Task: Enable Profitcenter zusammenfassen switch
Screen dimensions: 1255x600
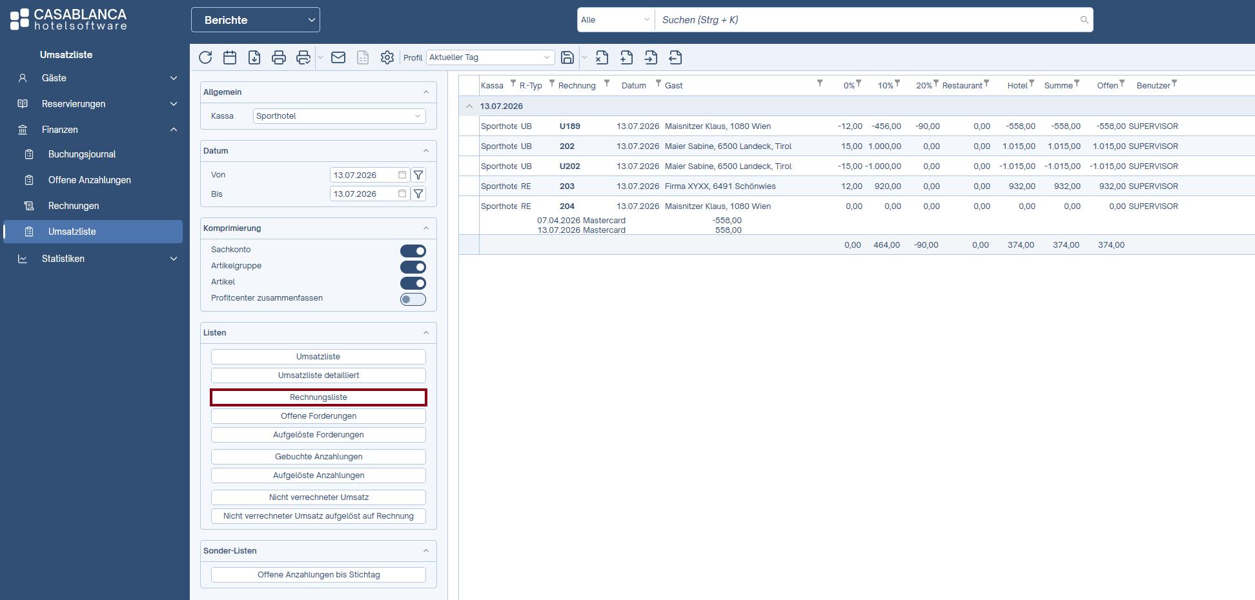Action: [x=413, y=299]
